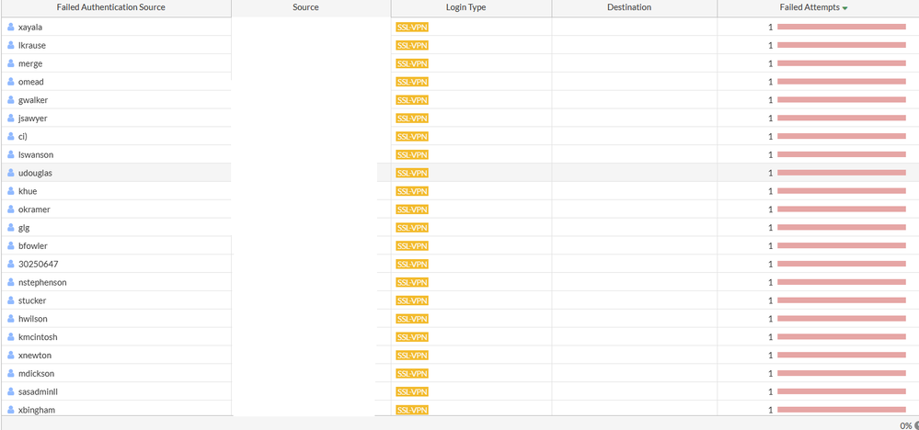Click the user icon beside omead
The width and height of the screenshot is (919, 430).
(11, 82)
